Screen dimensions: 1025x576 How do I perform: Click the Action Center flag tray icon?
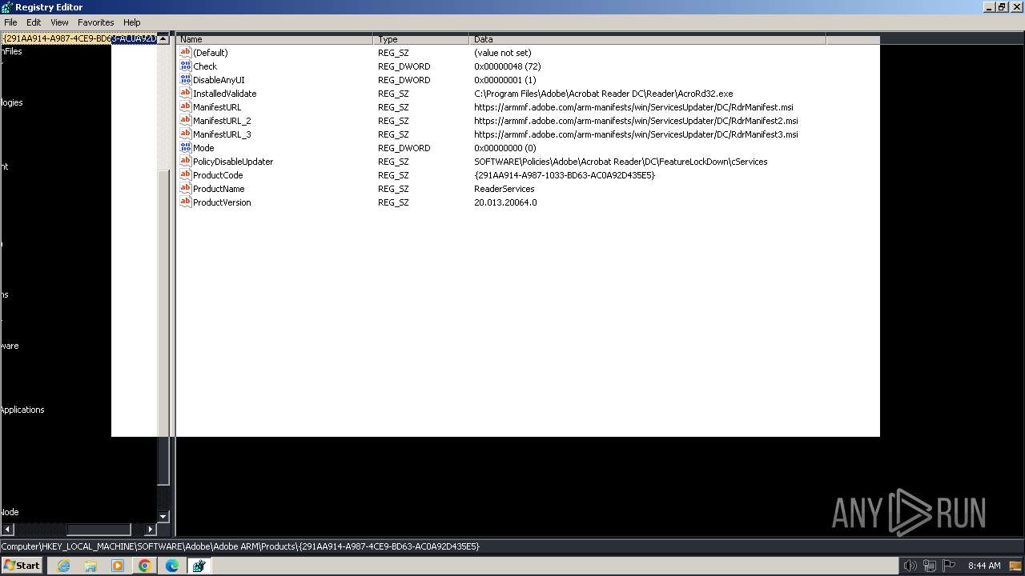coord(949,566)
